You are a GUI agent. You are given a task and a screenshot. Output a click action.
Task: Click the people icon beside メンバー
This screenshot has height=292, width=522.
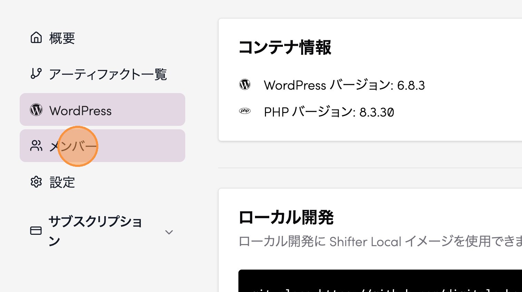coord(36,146)
